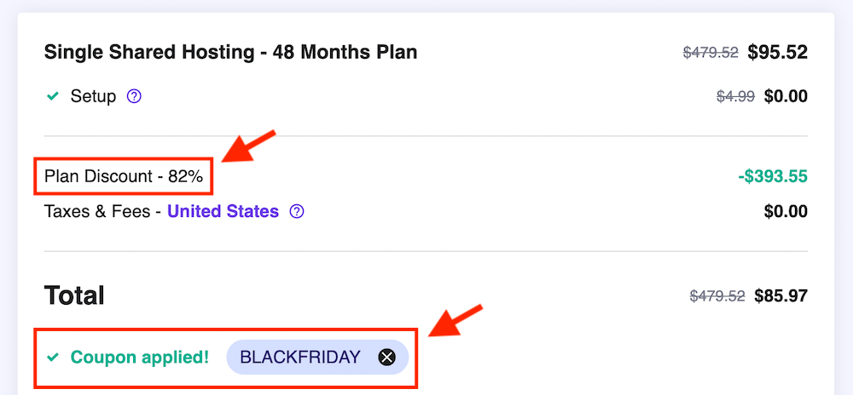
Task: Click the -$393.55 discount amount
Action: coord(772,177)
